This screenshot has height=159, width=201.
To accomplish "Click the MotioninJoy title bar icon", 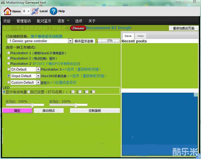I will click(x=3, y=3).
